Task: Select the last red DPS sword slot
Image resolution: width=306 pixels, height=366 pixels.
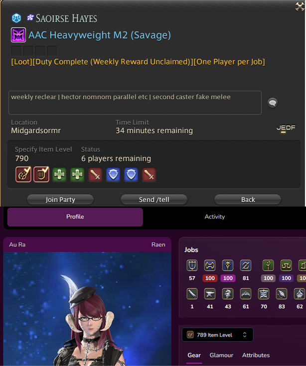Action: pos(149,175)
